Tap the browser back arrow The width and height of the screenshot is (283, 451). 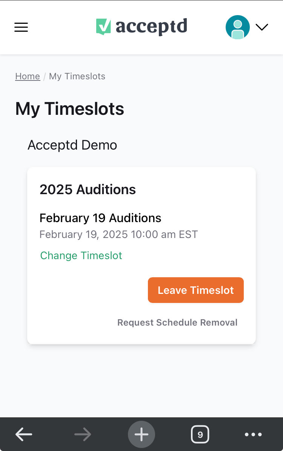pyautogui.click(x=24, y=434)
